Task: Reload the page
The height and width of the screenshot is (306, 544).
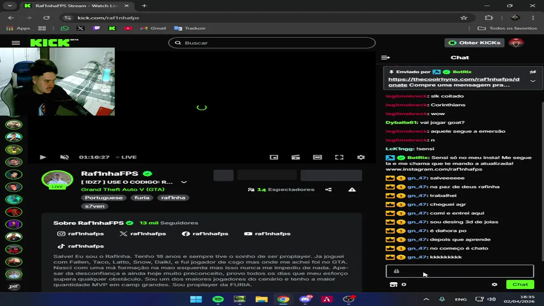Action: point(46,18)
